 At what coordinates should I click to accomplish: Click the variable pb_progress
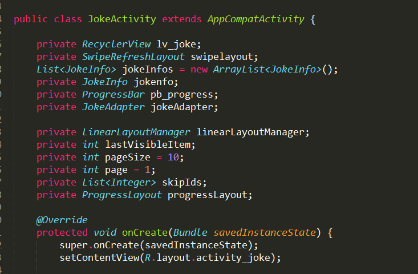tap(182, 94)
